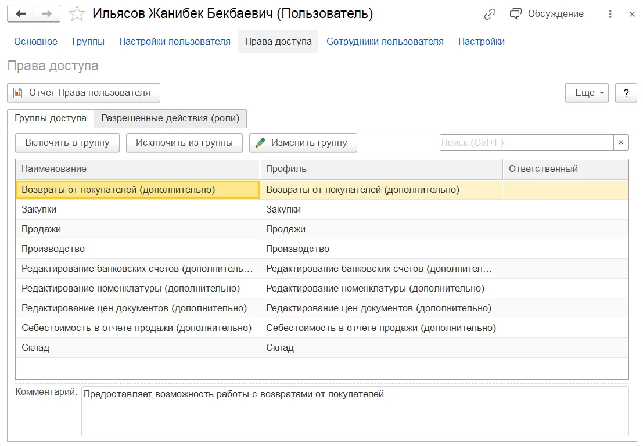
Task: Focus the Поиск (Ctrl+F) search field
Action: [526, 143]
